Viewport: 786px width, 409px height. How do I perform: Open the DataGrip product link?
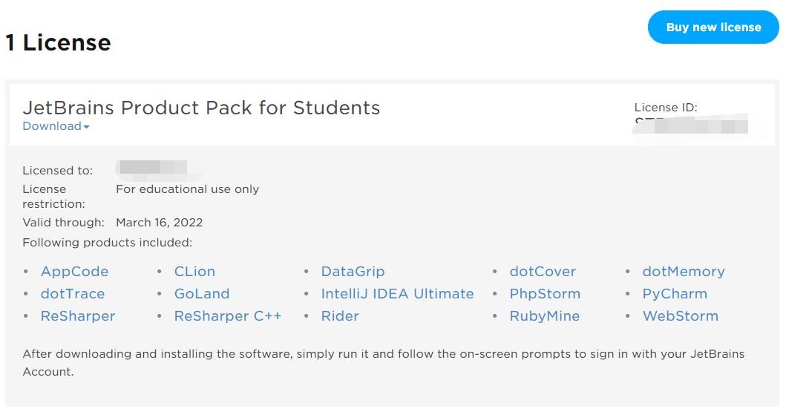point(353,272)
